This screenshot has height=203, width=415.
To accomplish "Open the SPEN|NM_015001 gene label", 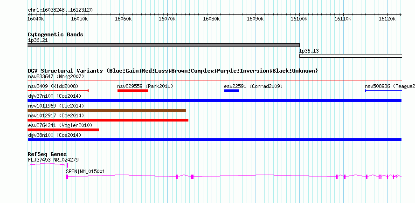I will tap(85, 171).
